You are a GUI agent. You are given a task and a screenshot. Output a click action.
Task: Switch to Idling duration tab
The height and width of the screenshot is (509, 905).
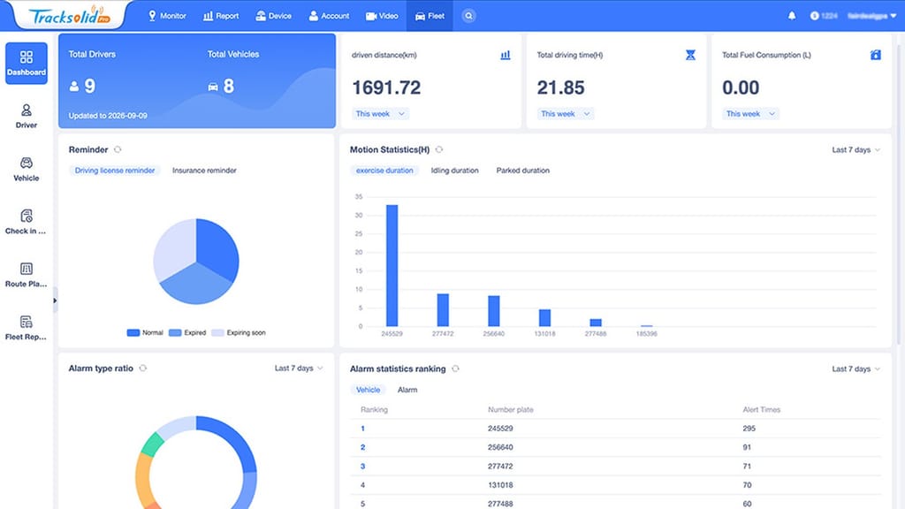(x=455, y=171)
